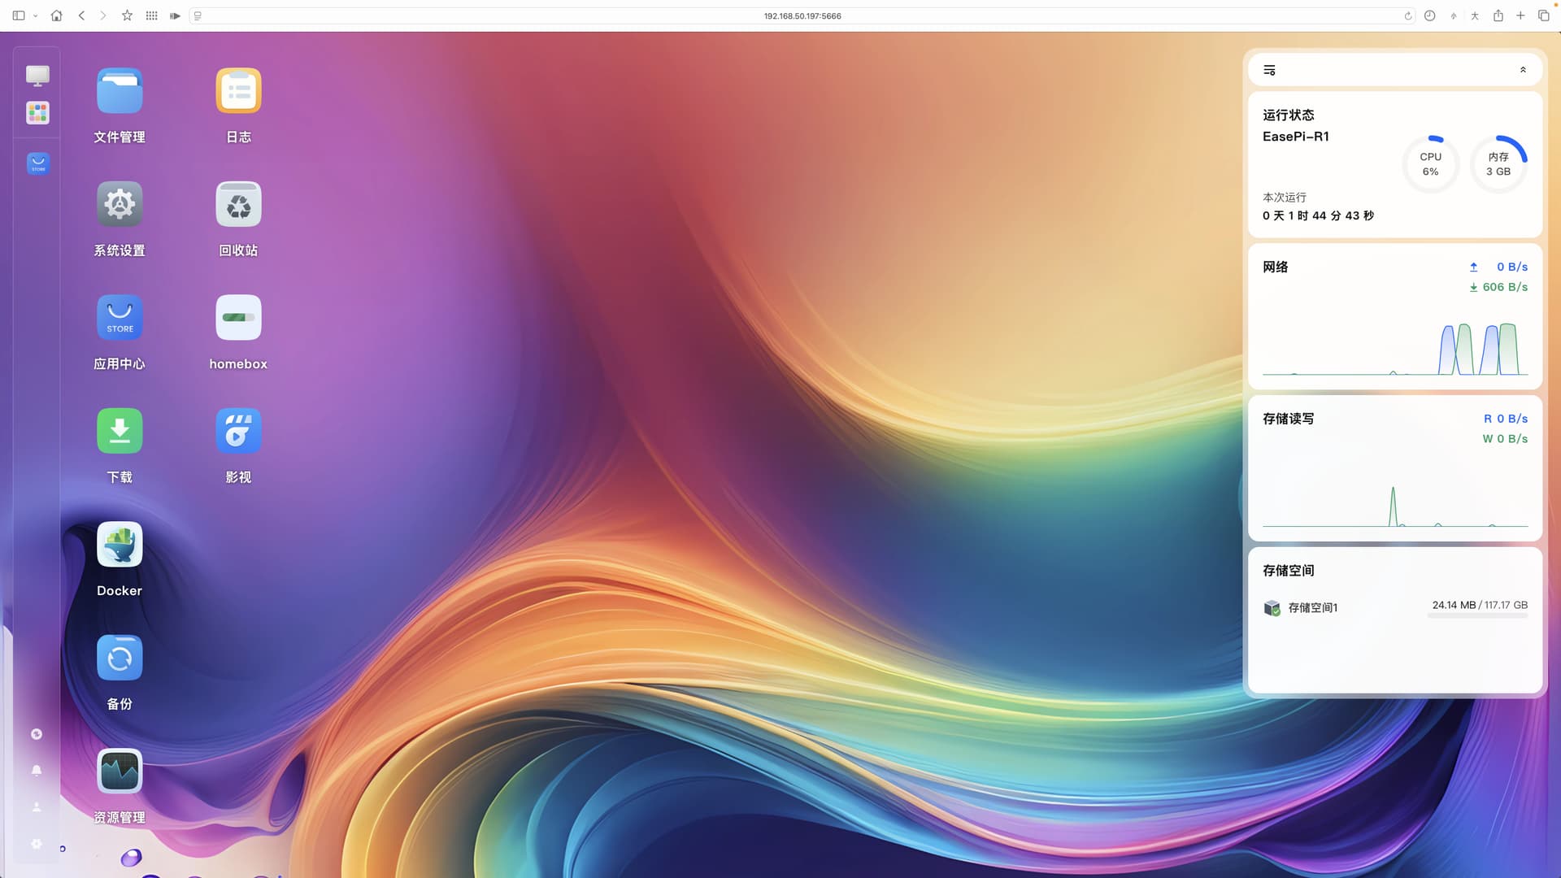Image resolution: width=1561 pixels, height=878 pixels.
Task: Open the app grid launcher in sidebar
Action: coord(37,113)
